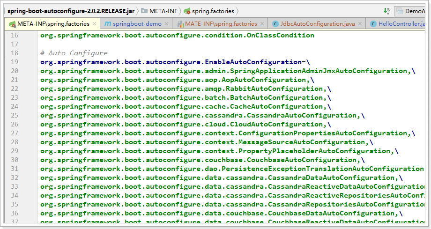Viewport: 431px width, 229px height.
Task: Click the META-INF folder icon in breadcrumb
Action: [x=144, y=11]
